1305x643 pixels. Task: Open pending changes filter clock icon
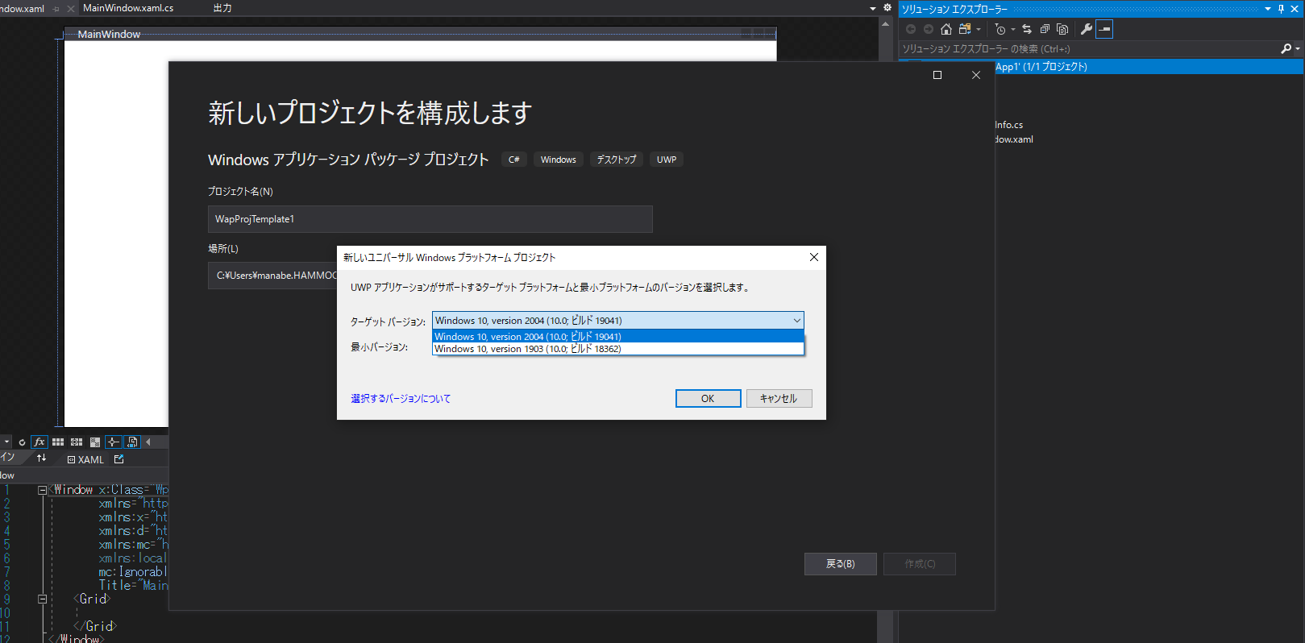[1000, 29]
